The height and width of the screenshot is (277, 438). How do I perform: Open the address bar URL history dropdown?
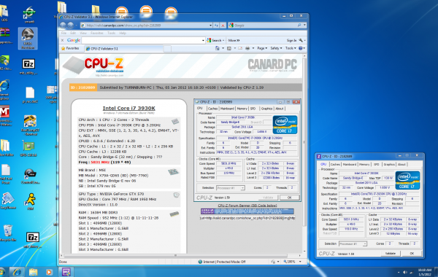[x=211, y=26]
